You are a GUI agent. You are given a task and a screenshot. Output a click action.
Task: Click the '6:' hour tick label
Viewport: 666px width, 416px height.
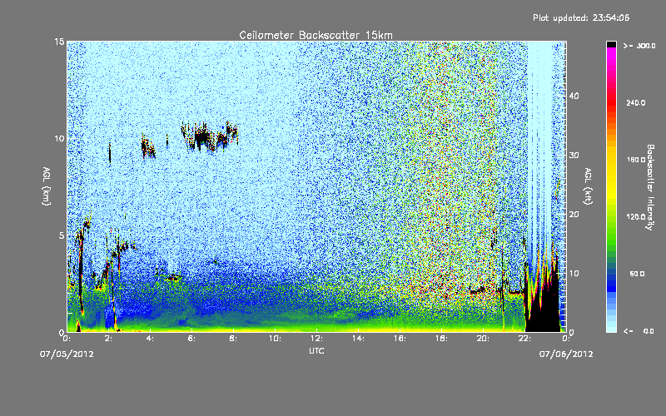pos(192,339)
